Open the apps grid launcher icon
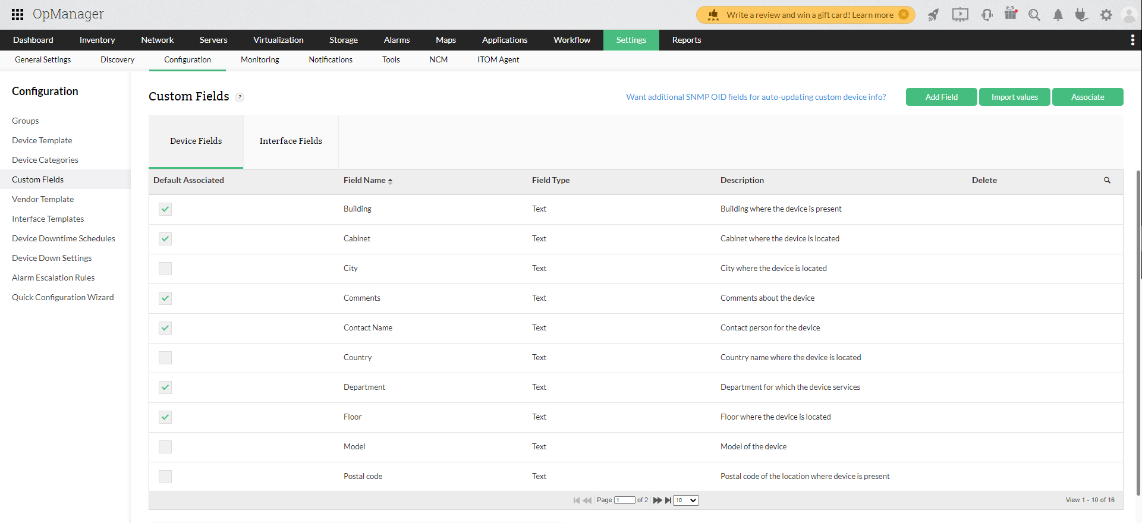The height and width of the screenshot is (523, 1142). [18, 14]
